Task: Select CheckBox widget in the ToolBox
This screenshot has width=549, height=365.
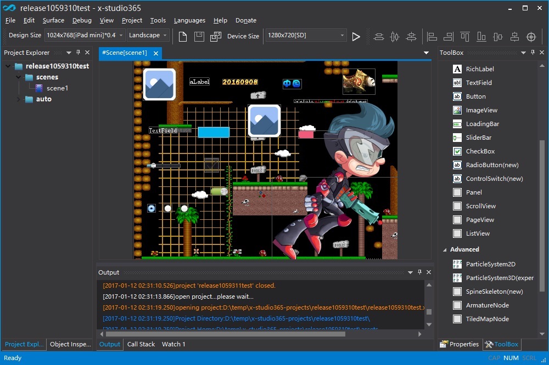Action: 480,151
